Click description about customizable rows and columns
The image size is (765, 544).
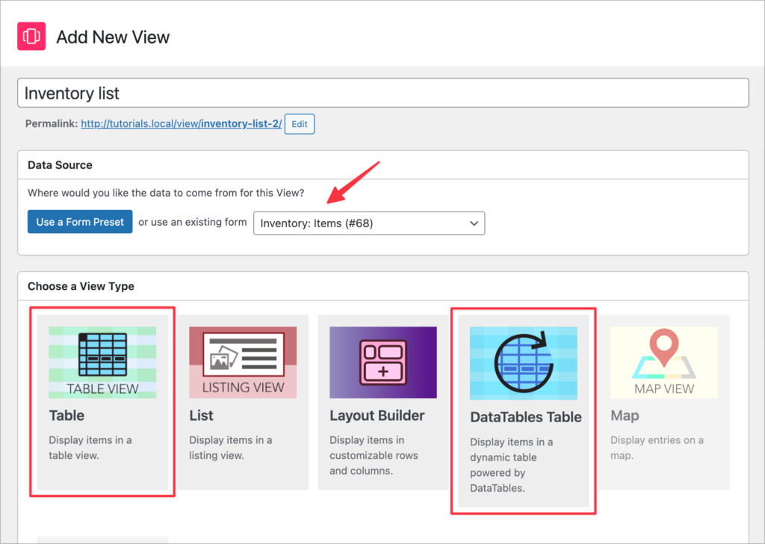(x=374, y=456)
